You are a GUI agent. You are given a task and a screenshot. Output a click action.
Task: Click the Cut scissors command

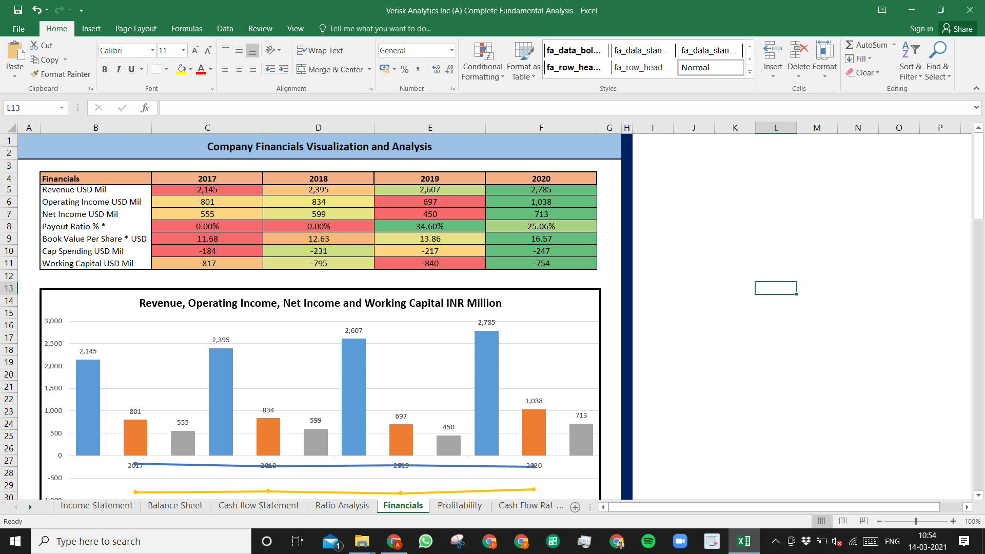pos(41,45)
